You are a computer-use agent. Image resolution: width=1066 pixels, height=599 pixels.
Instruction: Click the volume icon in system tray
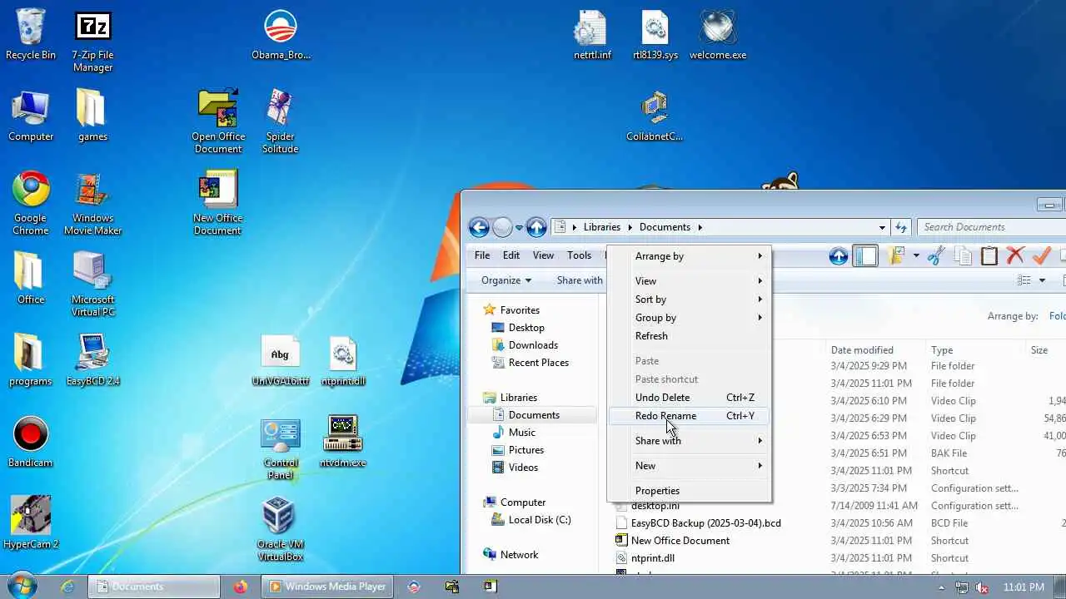coord(981,587)
